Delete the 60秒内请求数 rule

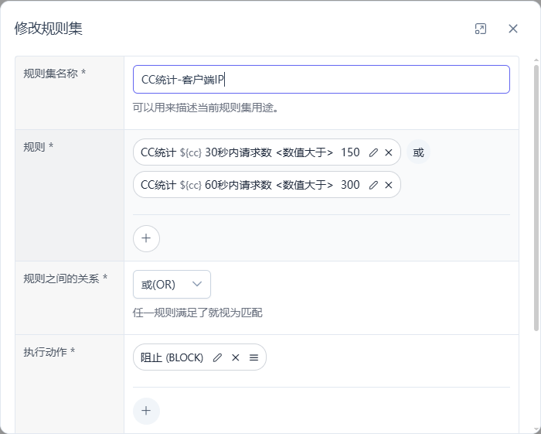pos(389,185)
